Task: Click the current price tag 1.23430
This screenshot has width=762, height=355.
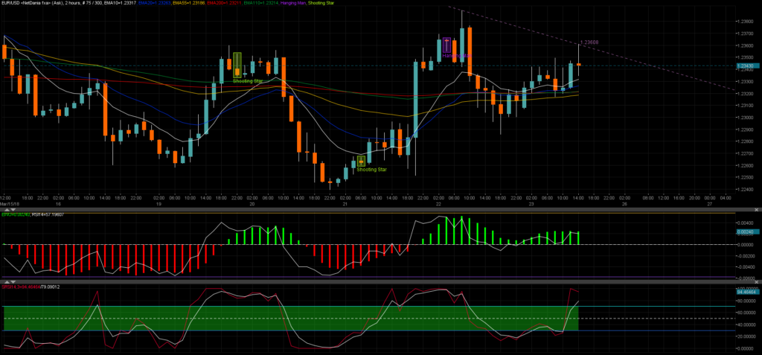Action: pos(746,66)
